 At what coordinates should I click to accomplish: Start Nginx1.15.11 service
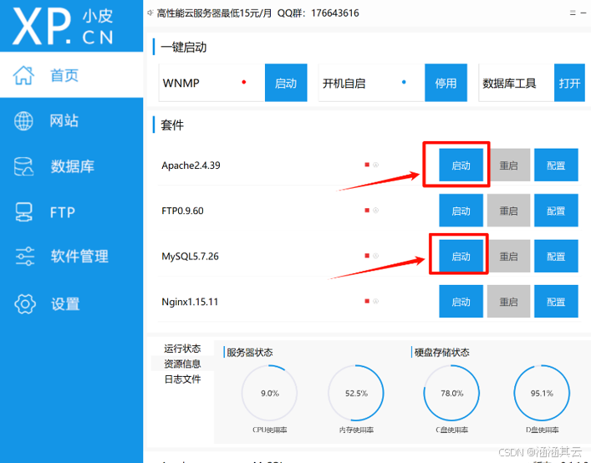(461, 302)
